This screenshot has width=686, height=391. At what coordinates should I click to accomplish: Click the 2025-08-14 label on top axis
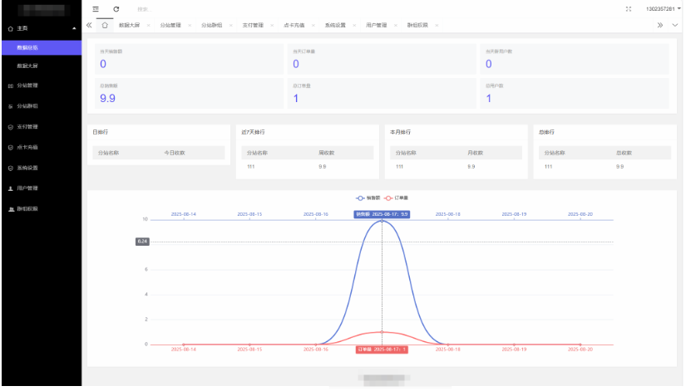(x=184, y=214)
